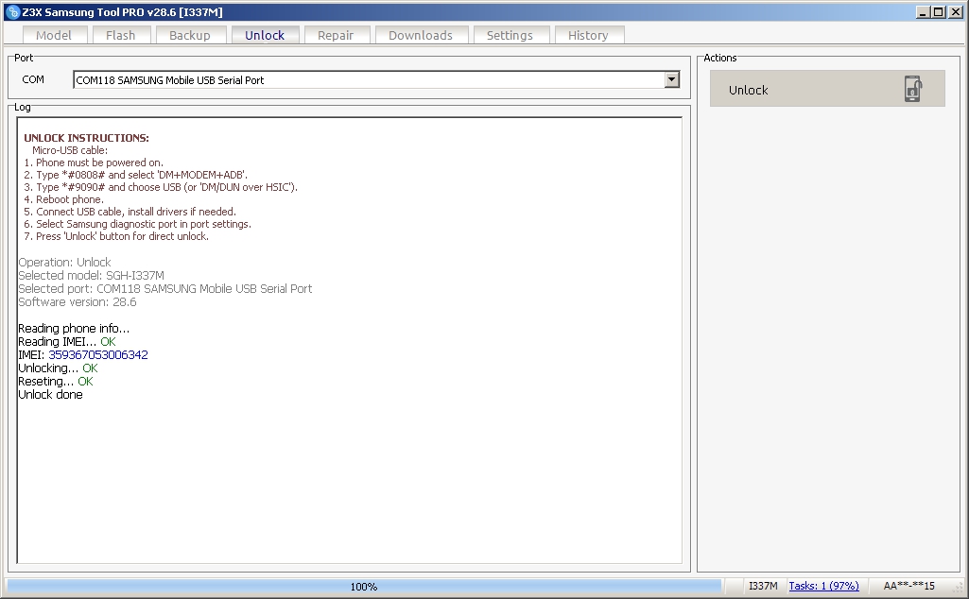Open the Backup tab
The width and height of the screenshot is (969, 599).
(190, 35)
